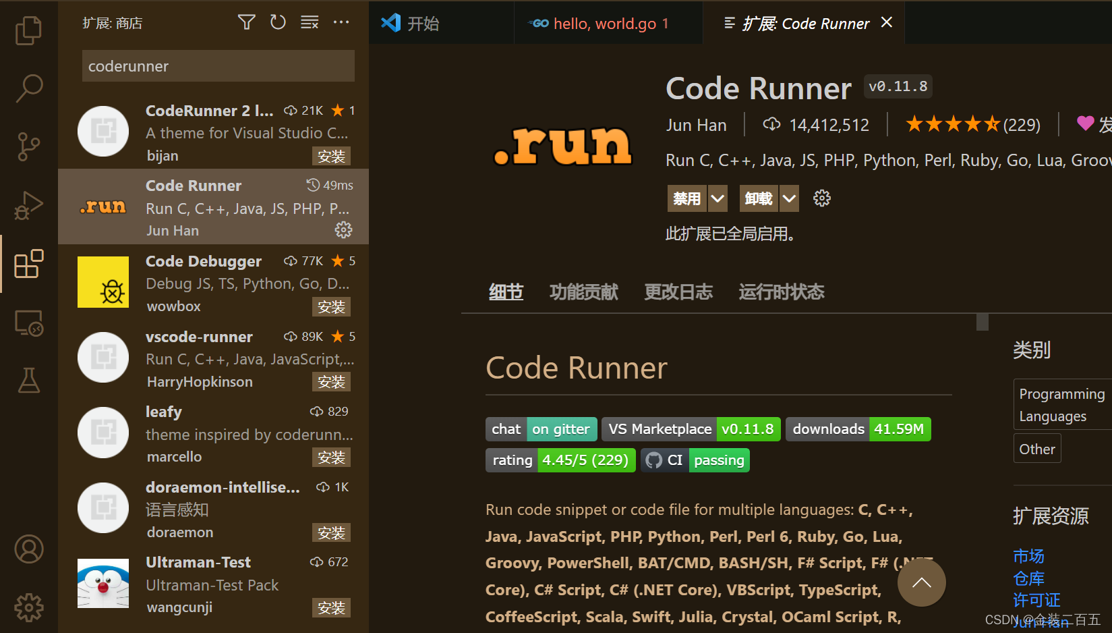Viewport: 1112px width, 633px height.
Task: Select the CodeRunner 2 theme entry
Action: [213, 131]
